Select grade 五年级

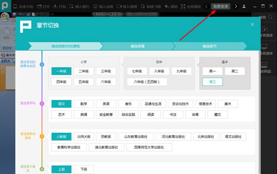(84, 82)
